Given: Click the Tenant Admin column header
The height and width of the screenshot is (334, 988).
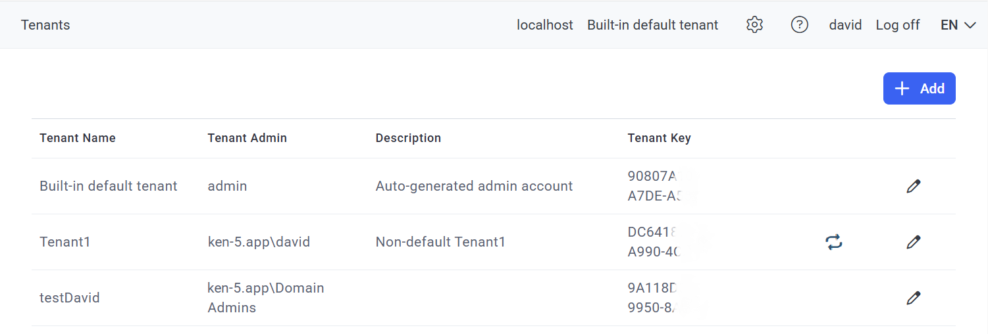Looking at the screenshot, I should point(247,138).
